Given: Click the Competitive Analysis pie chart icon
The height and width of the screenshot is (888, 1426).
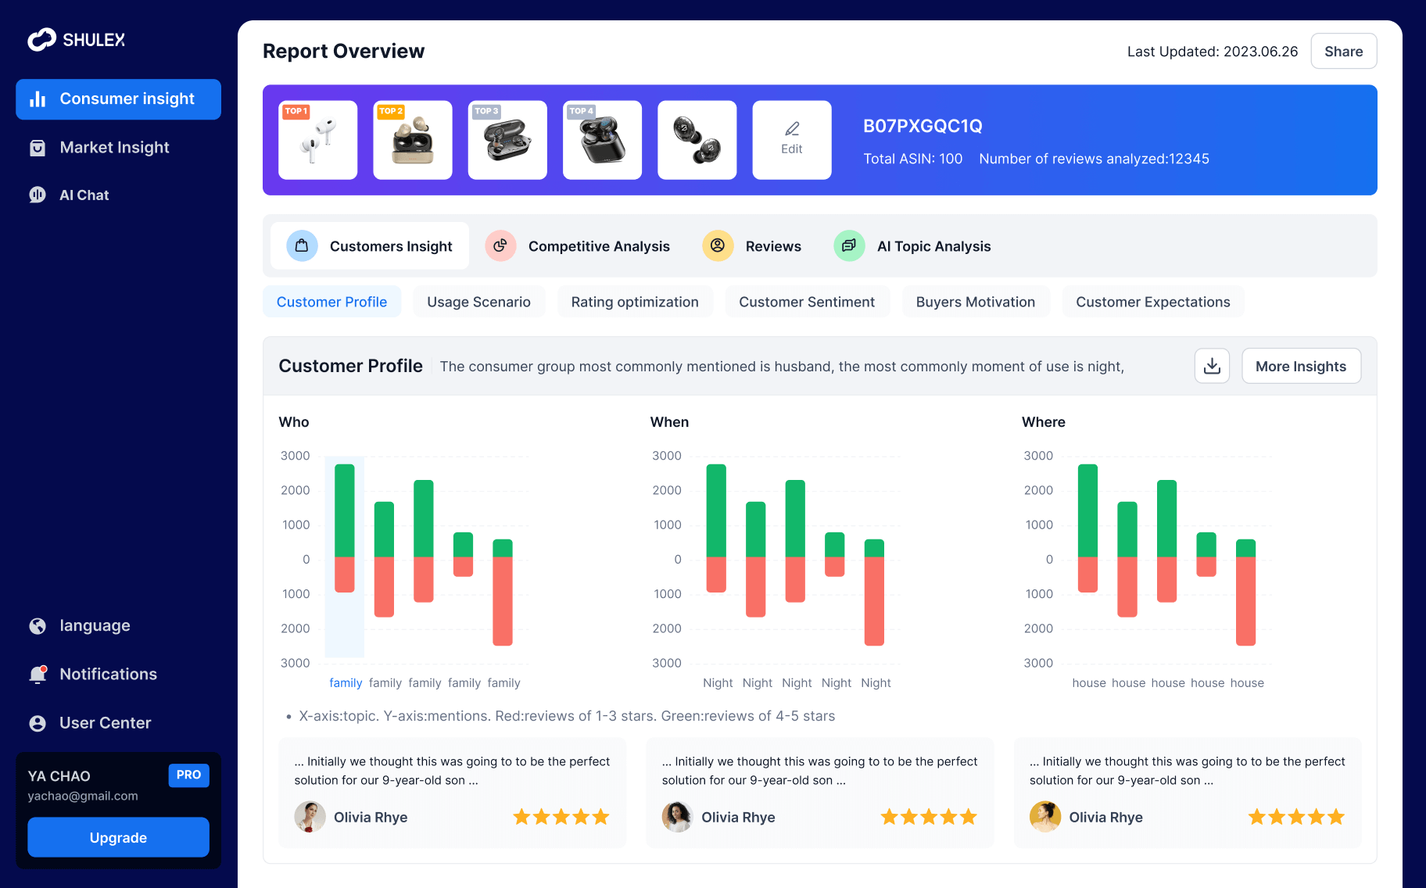Looking at the screenshot, I should tap(500, 245).
